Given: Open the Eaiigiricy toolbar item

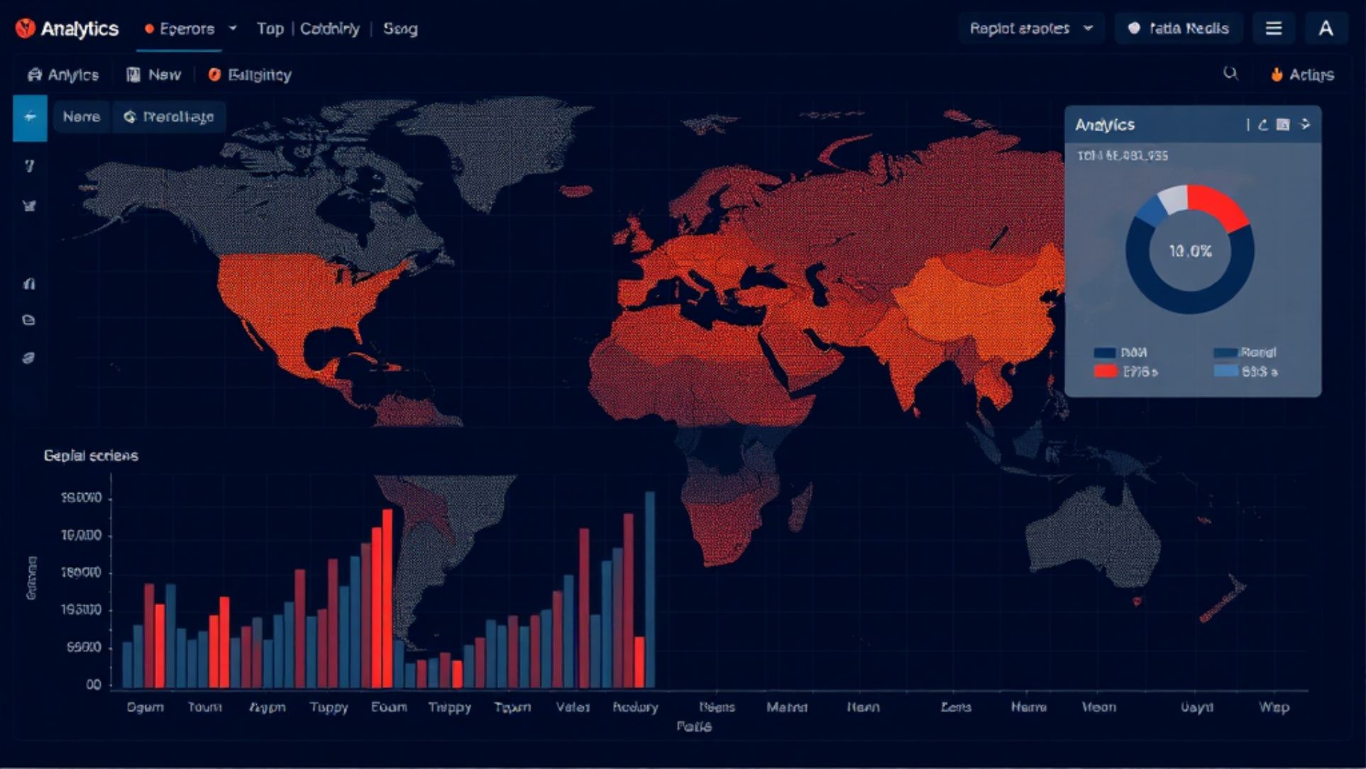Looking at the screenshot, I should coord(250,74).
